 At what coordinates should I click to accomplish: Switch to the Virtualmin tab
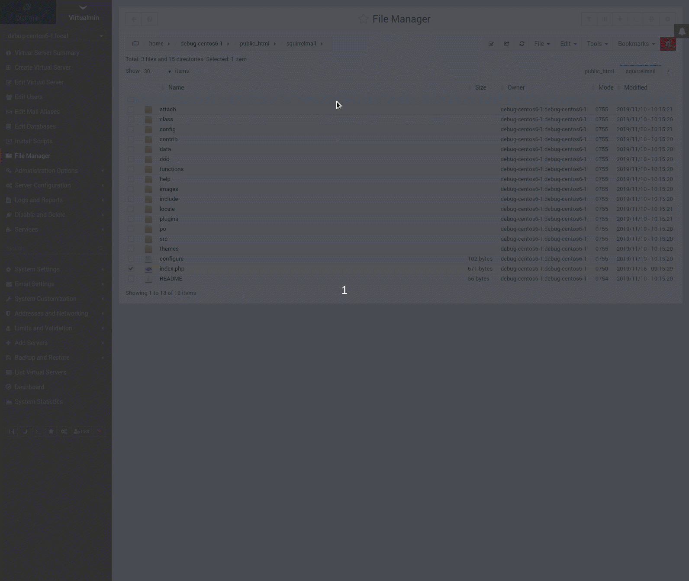click(x=84, y=12)
